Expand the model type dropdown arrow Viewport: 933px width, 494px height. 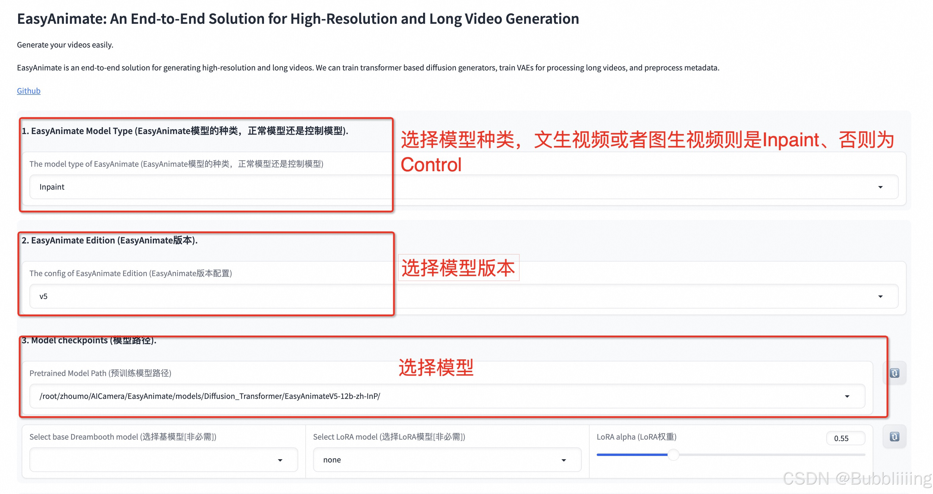880,187
